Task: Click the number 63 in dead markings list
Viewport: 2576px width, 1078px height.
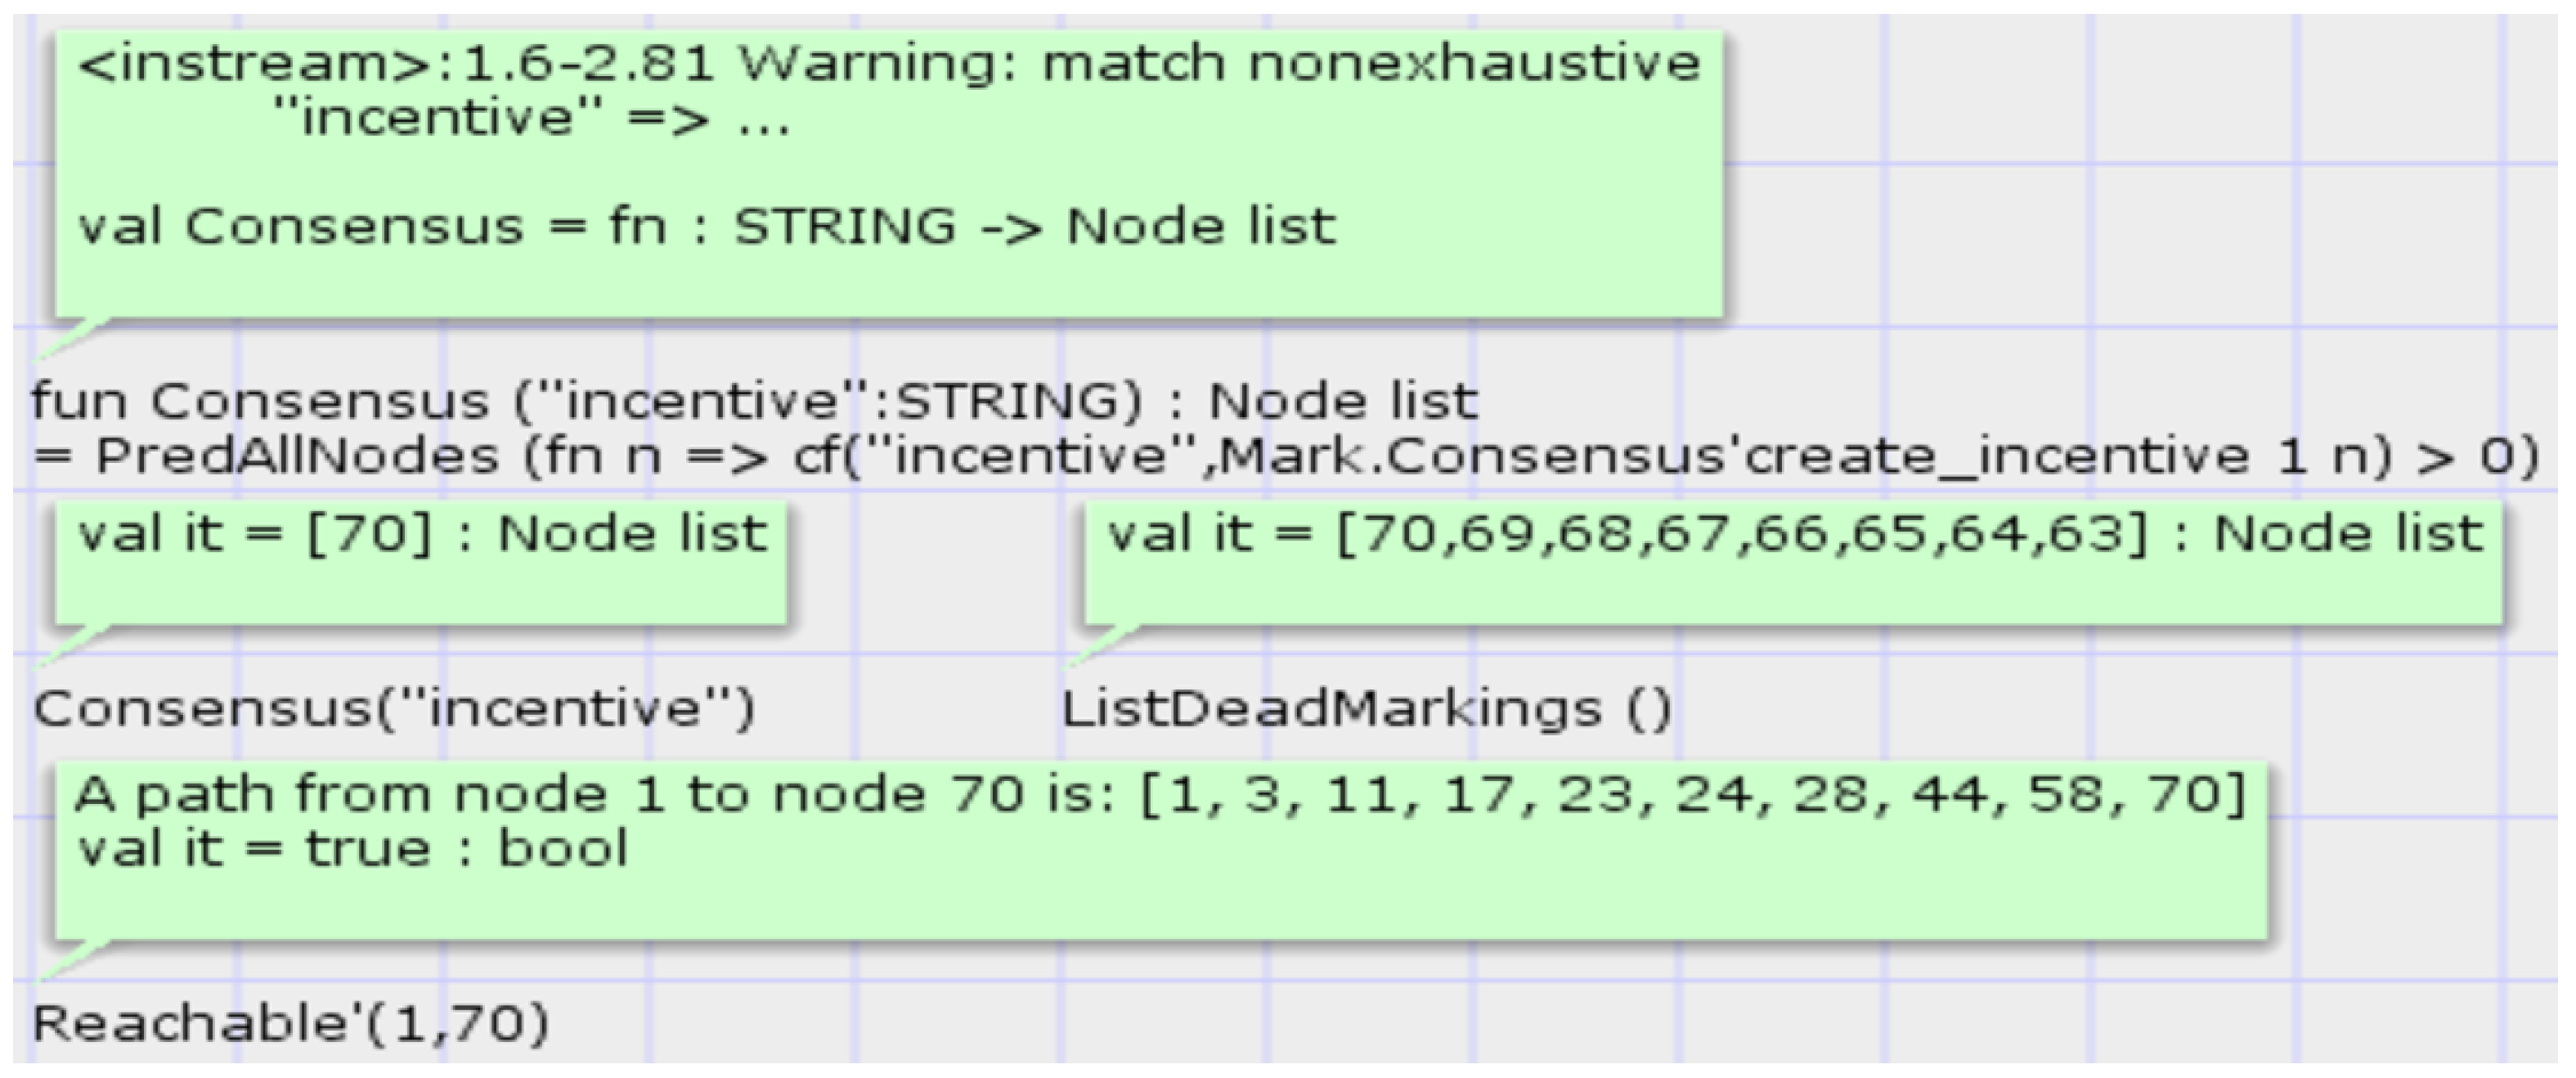Action: [2086, 534]
